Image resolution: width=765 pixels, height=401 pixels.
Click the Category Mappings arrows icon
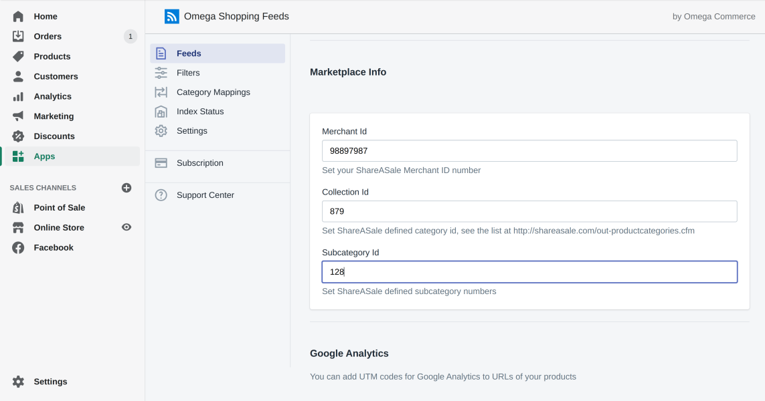[161, 92]
